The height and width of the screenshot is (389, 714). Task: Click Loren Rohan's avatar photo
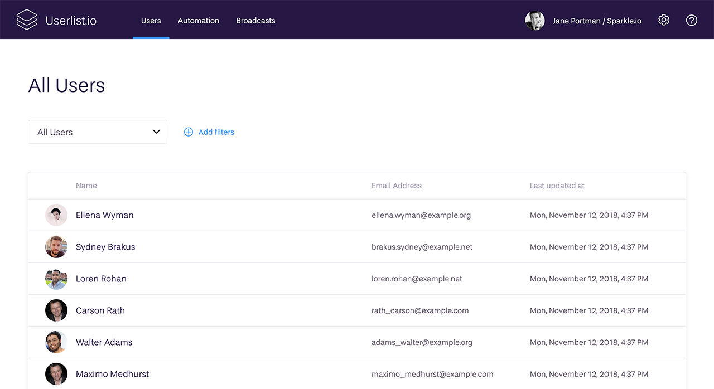pyautogui.click(x=56, y=278)
